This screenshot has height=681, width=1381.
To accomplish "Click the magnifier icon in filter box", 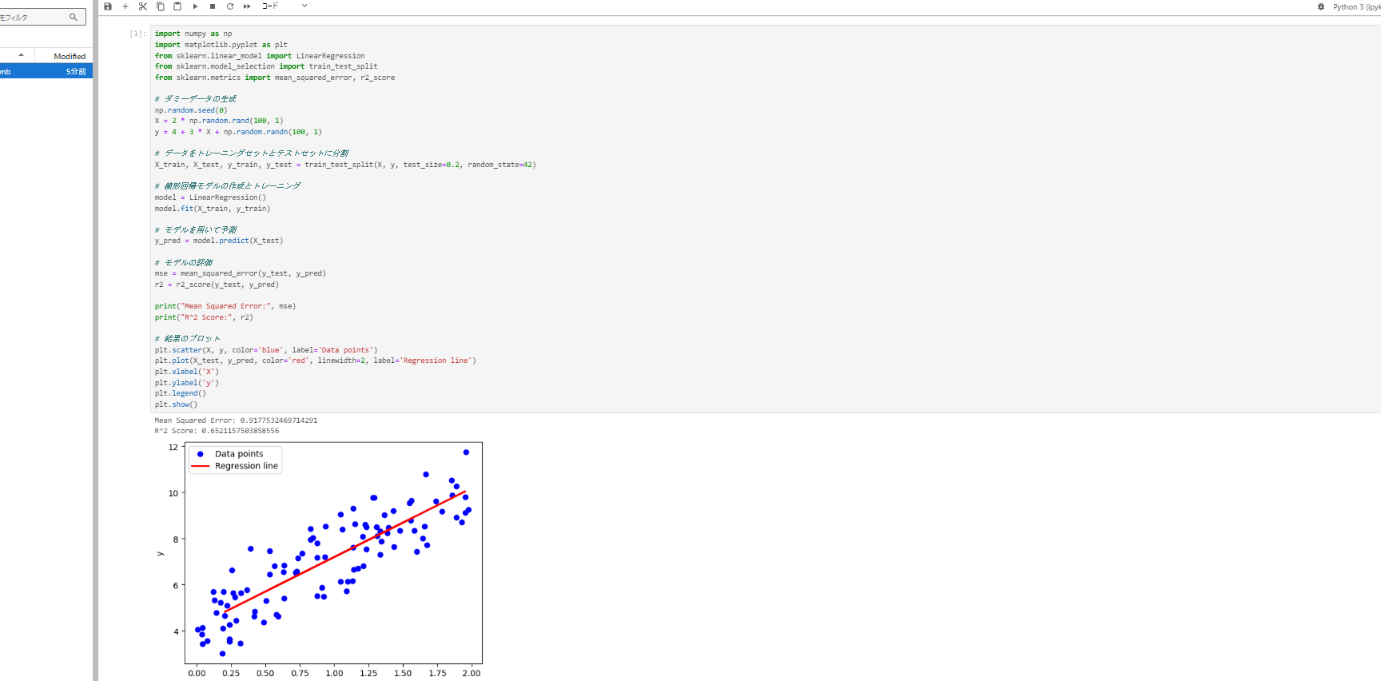I will (74, 17).
